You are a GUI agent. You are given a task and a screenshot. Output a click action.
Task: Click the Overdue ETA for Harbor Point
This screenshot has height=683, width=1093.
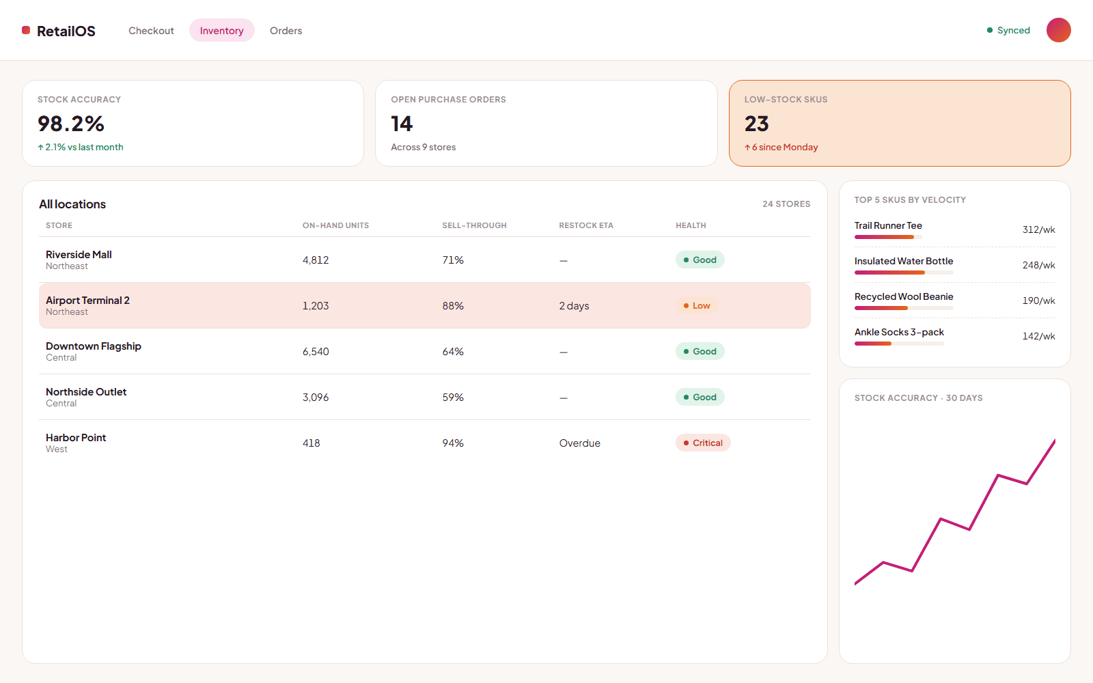[x=579, y=443]
